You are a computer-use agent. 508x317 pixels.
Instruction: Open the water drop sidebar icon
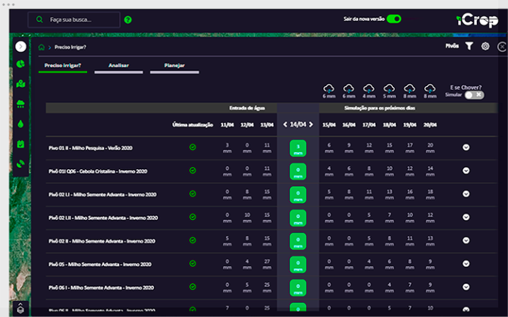pyautogui.click(x=21, y=124)
